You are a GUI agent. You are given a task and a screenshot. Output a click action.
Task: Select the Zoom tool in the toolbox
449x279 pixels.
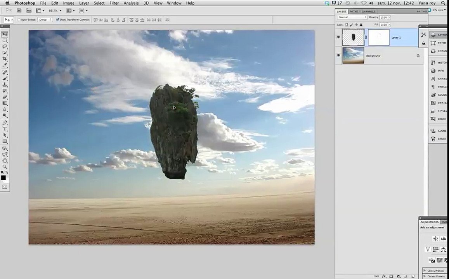click(x=5, y=167)
